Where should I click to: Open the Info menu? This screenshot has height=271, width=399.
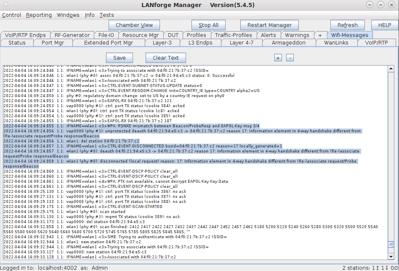[90, 15]
